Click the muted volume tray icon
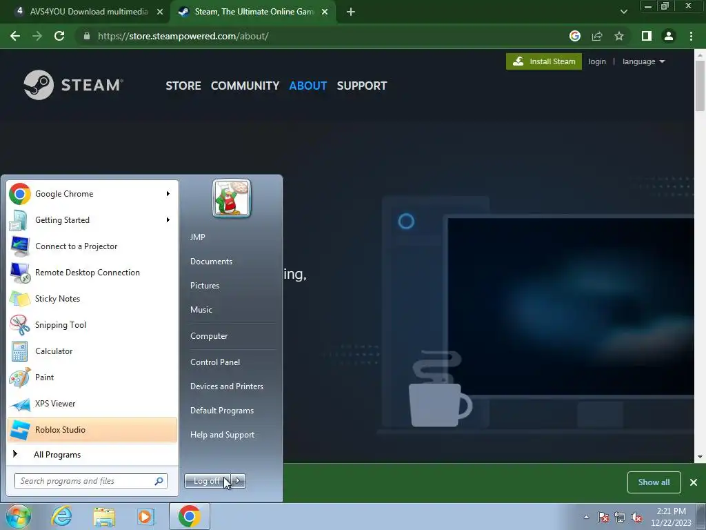706x530 pixels. [636, 517]
